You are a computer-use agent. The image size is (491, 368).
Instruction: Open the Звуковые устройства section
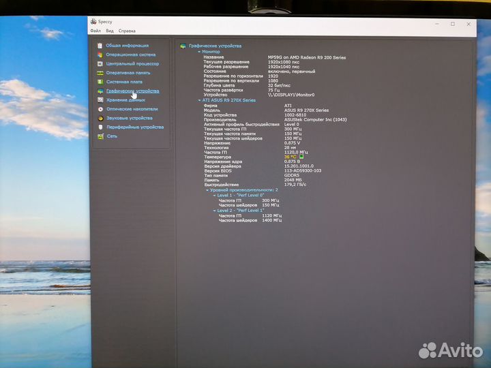click(130, 118)
